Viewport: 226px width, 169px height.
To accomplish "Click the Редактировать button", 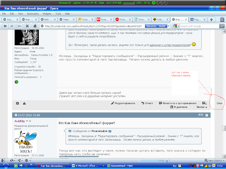I will pyautogui.click(x=123, y=103).
